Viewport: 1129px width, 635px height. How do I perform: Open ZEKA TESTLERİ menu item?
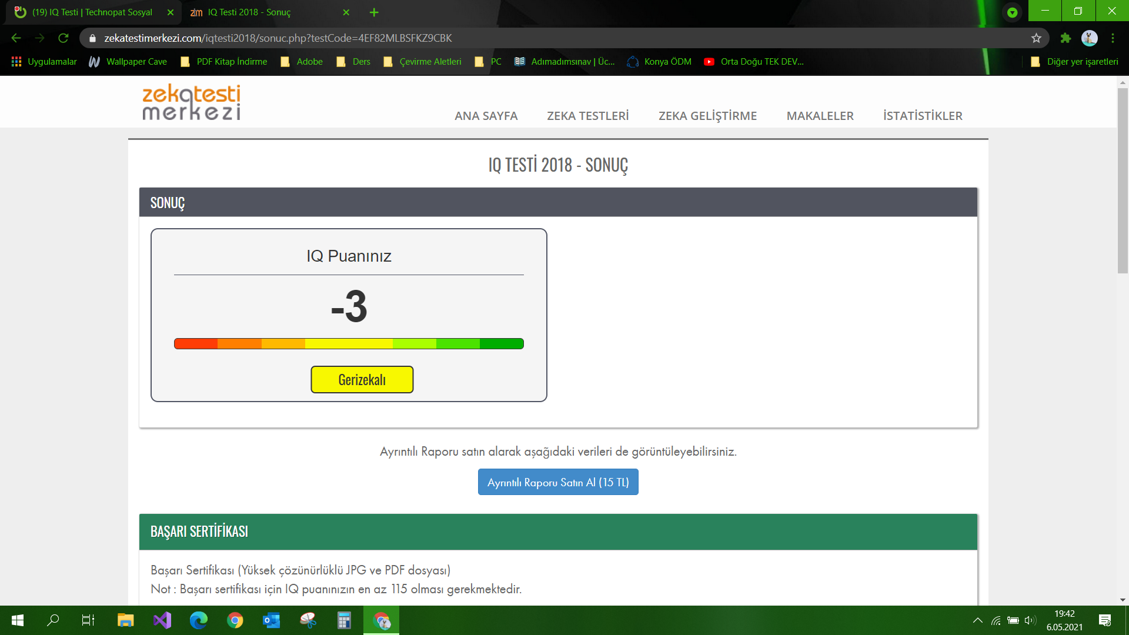tap(587, 116)
